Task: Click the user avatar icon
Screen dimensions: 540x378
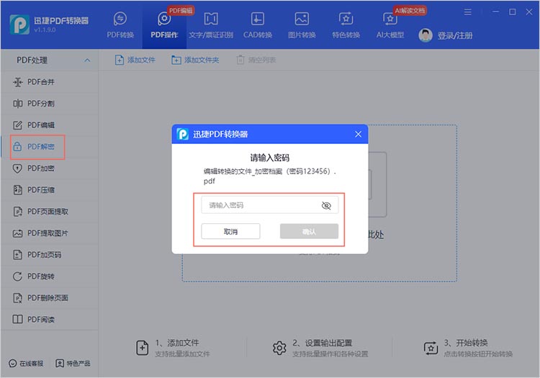Action: tap(426, 35)
